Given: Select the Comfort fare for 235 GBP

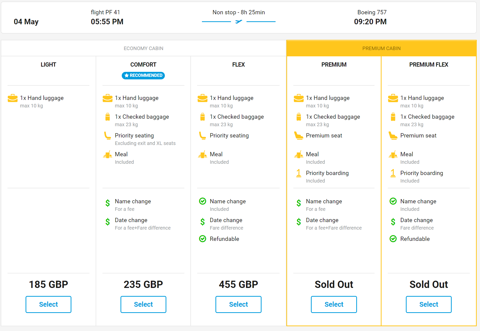Looking at the screenshot, I should 143,304.
